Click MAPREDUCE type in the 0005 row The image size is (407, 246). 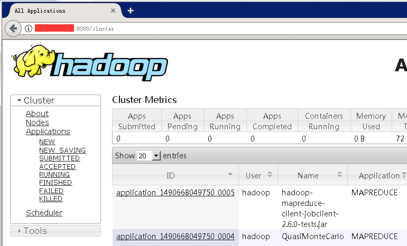point(375,193)
